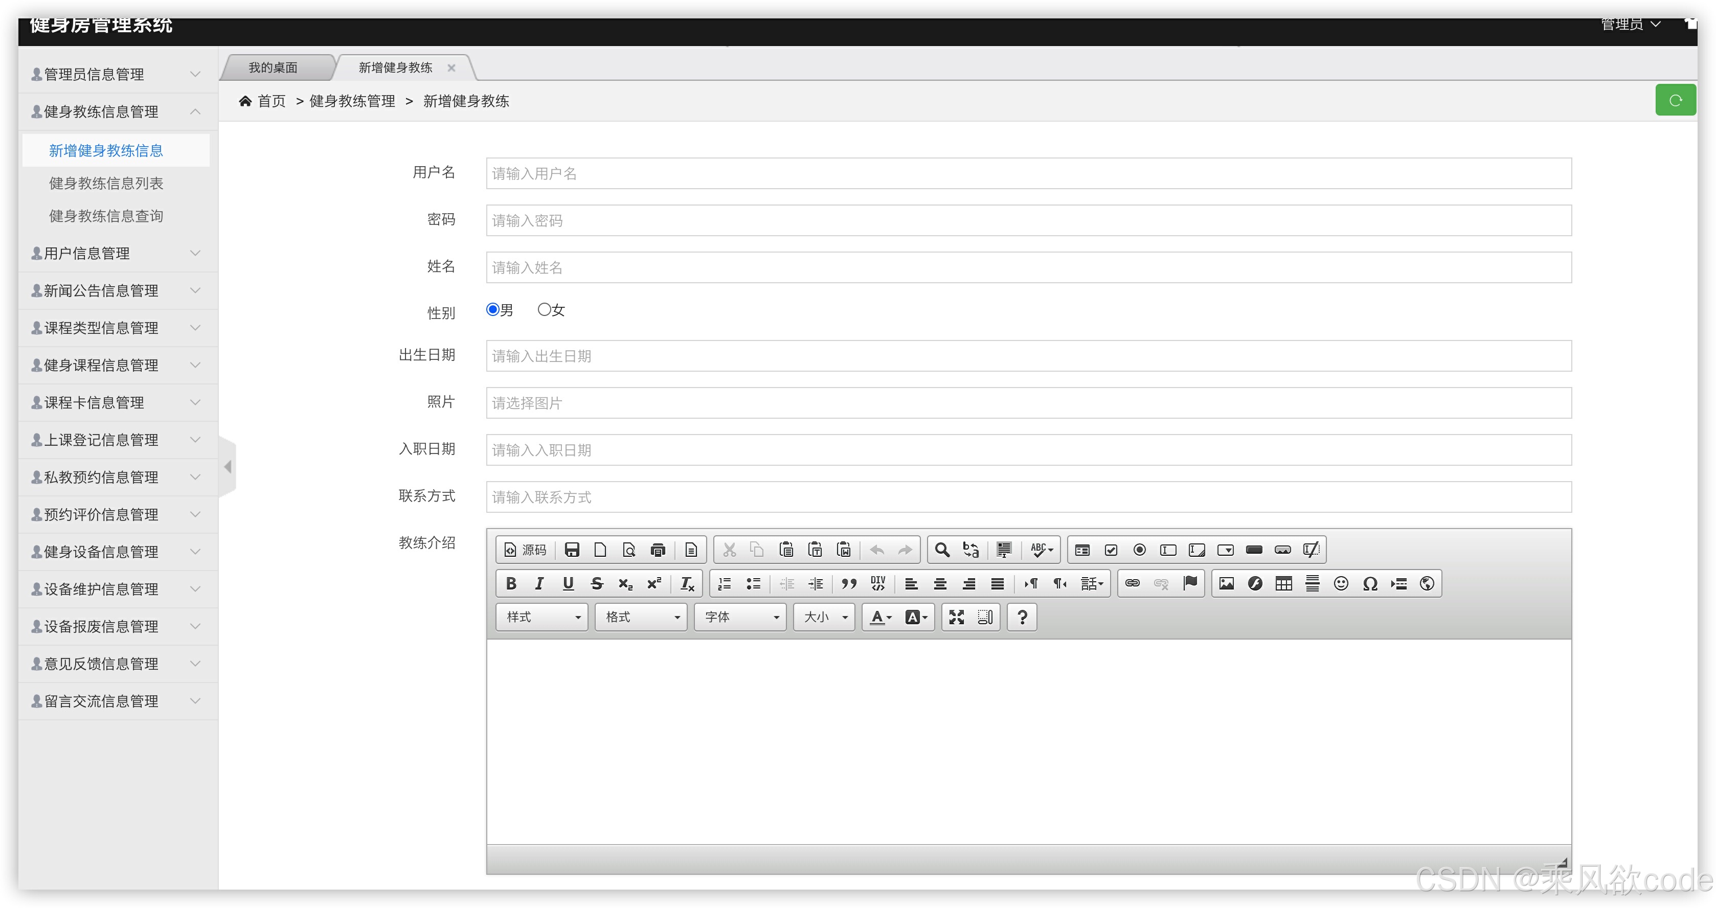
Task: Insert a table via editor toolbar
Action: (1283, 583)
